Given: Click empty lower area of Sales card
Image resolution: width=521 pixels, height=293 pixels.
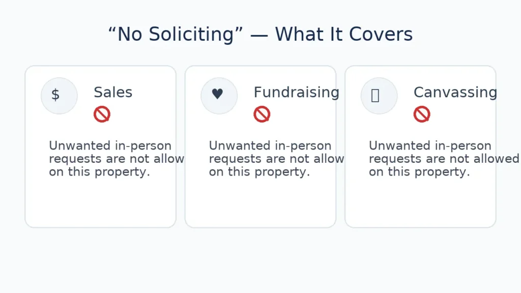Looking at the screenshot, I should coord(100,203).
